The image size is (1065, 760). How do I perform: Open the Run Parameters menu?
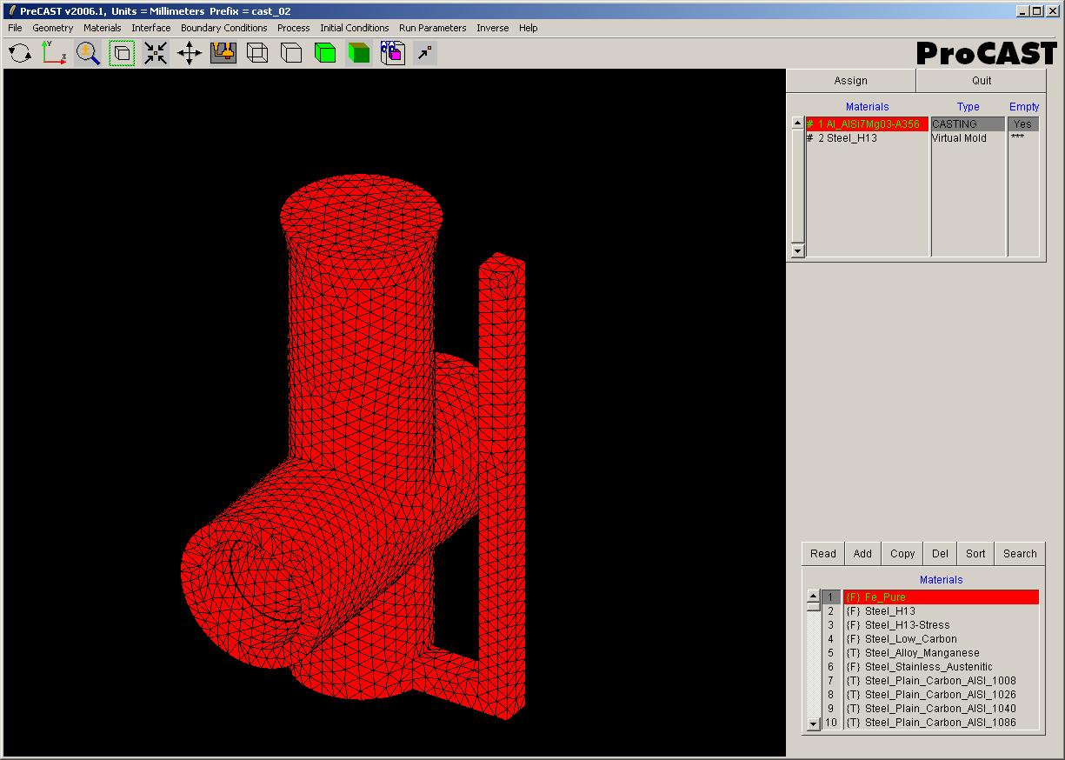(x=433, y=28)
